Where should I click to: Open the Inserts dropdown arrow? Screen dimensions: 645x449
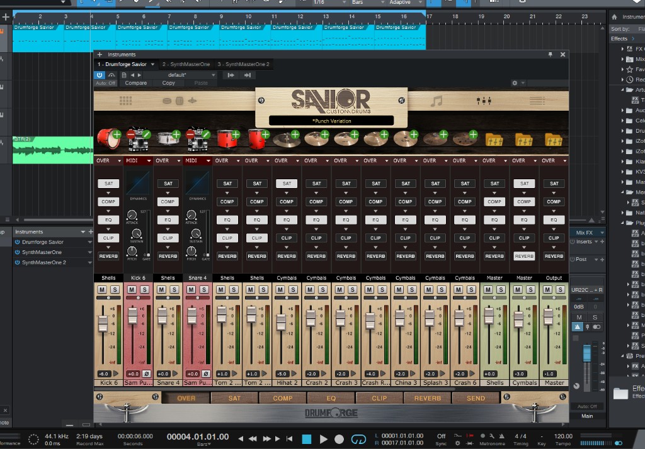tap(596, 242)
